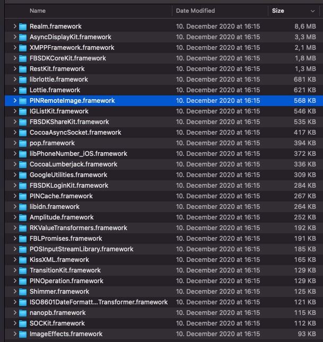This screenshot has width=323, height=342.
Task: Expand the Shimmer.framework folder
Action: tap(15, 292)
